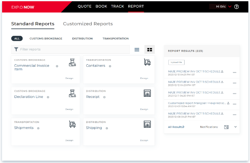Expand the Hi Eric user dropdown
Viewport: 250px width, 163px height.
230,7
